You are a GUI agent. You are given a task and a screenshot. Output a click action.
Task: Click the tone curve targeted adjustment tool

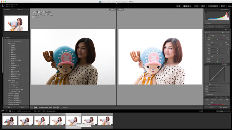coord(206,67)
